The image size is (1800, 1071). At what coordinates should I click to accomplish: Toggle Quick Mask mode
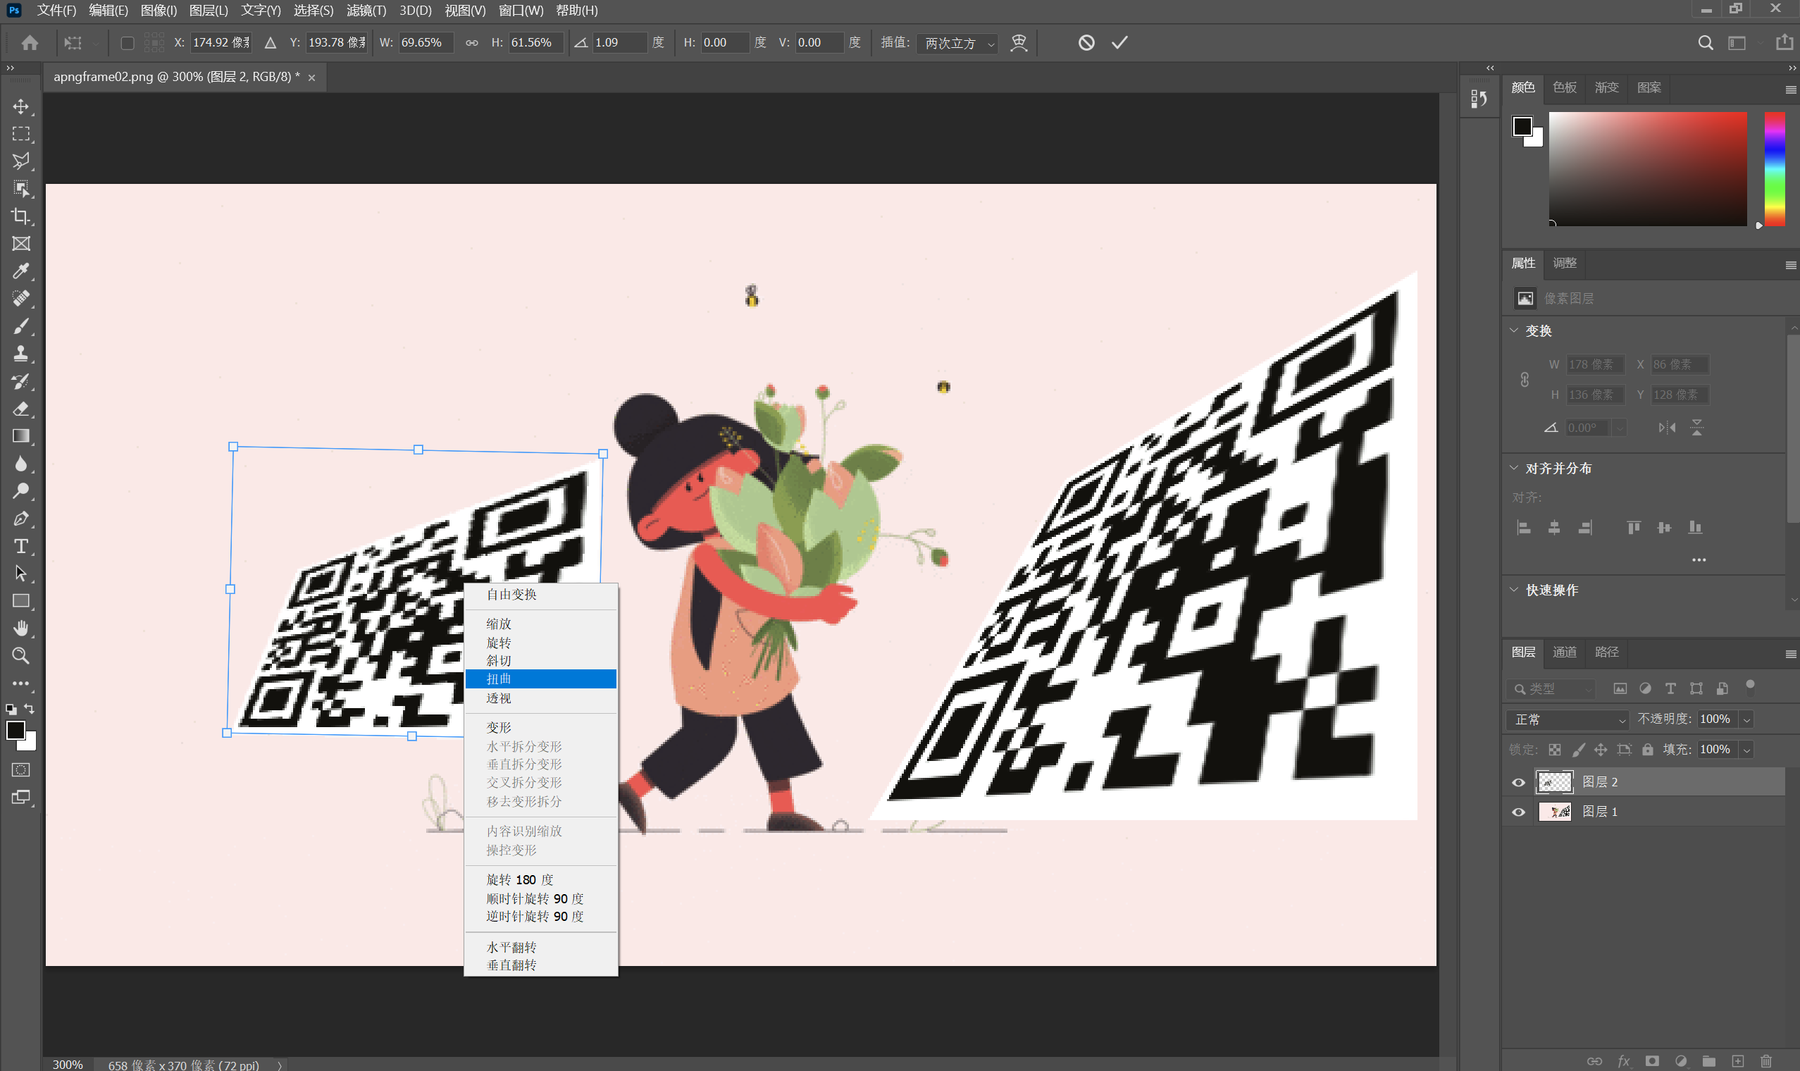[21, 769]
